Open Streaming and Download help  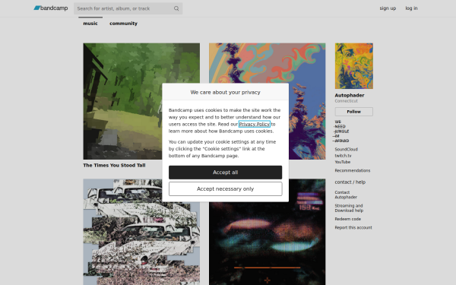[x=349, y=208]
